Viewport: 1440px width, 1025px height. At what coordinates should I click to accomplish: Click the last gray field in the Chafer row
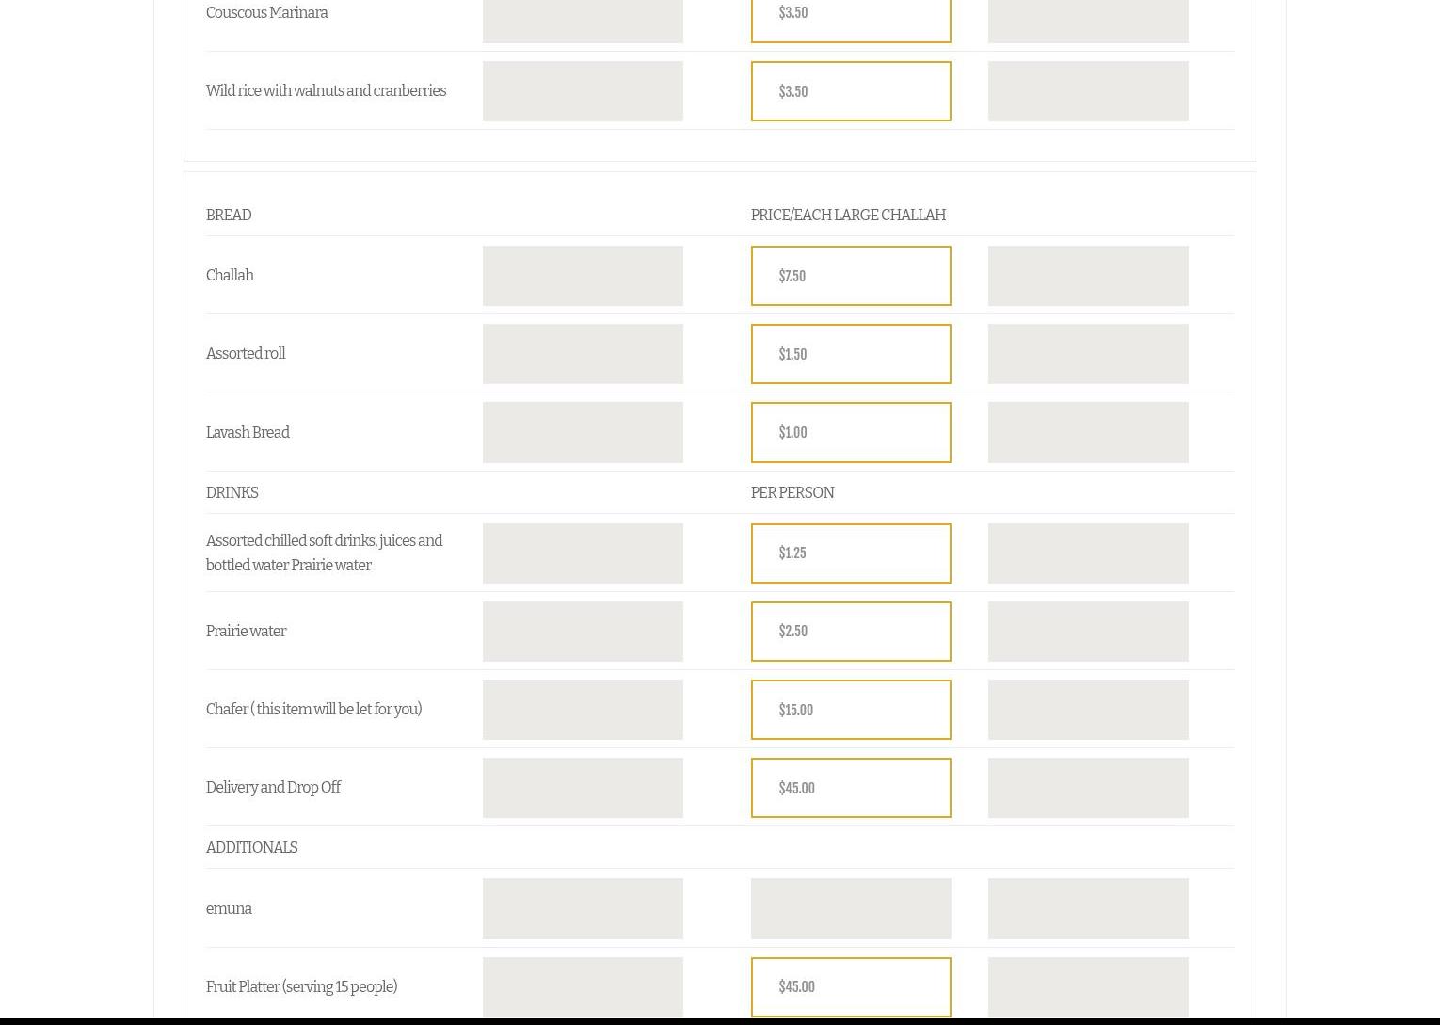pos(1088,710)
